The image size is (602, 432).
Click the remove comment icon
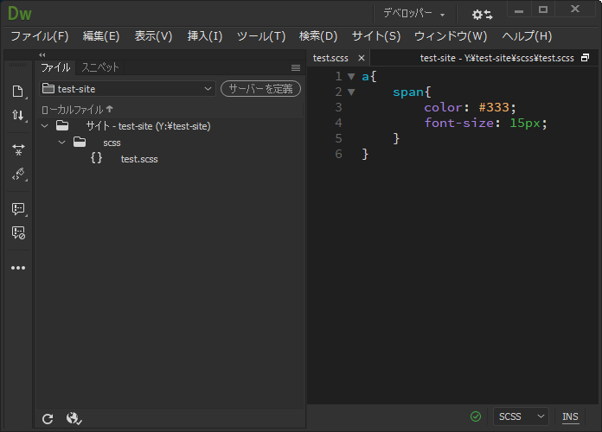click(x=18, y=232)
